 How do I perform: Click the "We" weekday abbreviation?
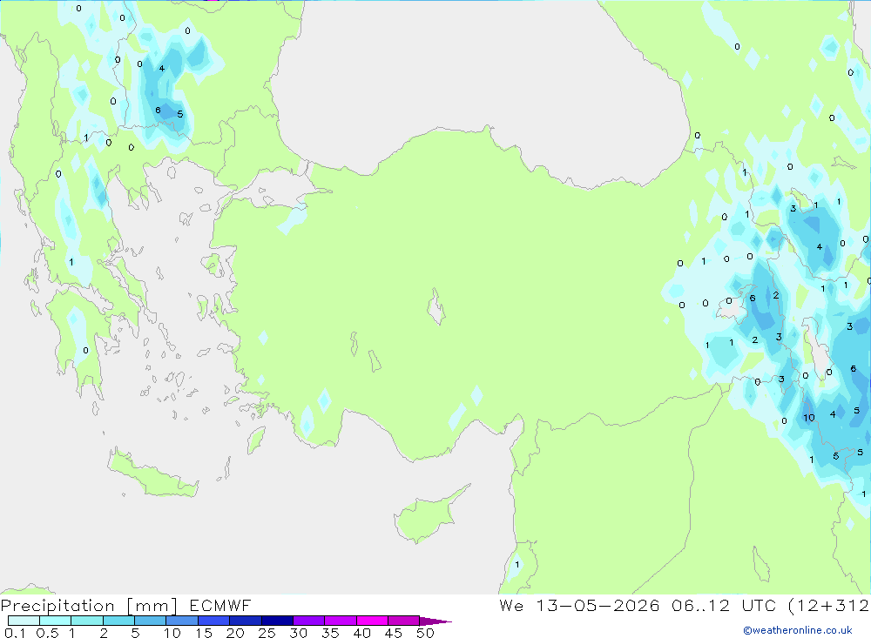coord(511,605)
